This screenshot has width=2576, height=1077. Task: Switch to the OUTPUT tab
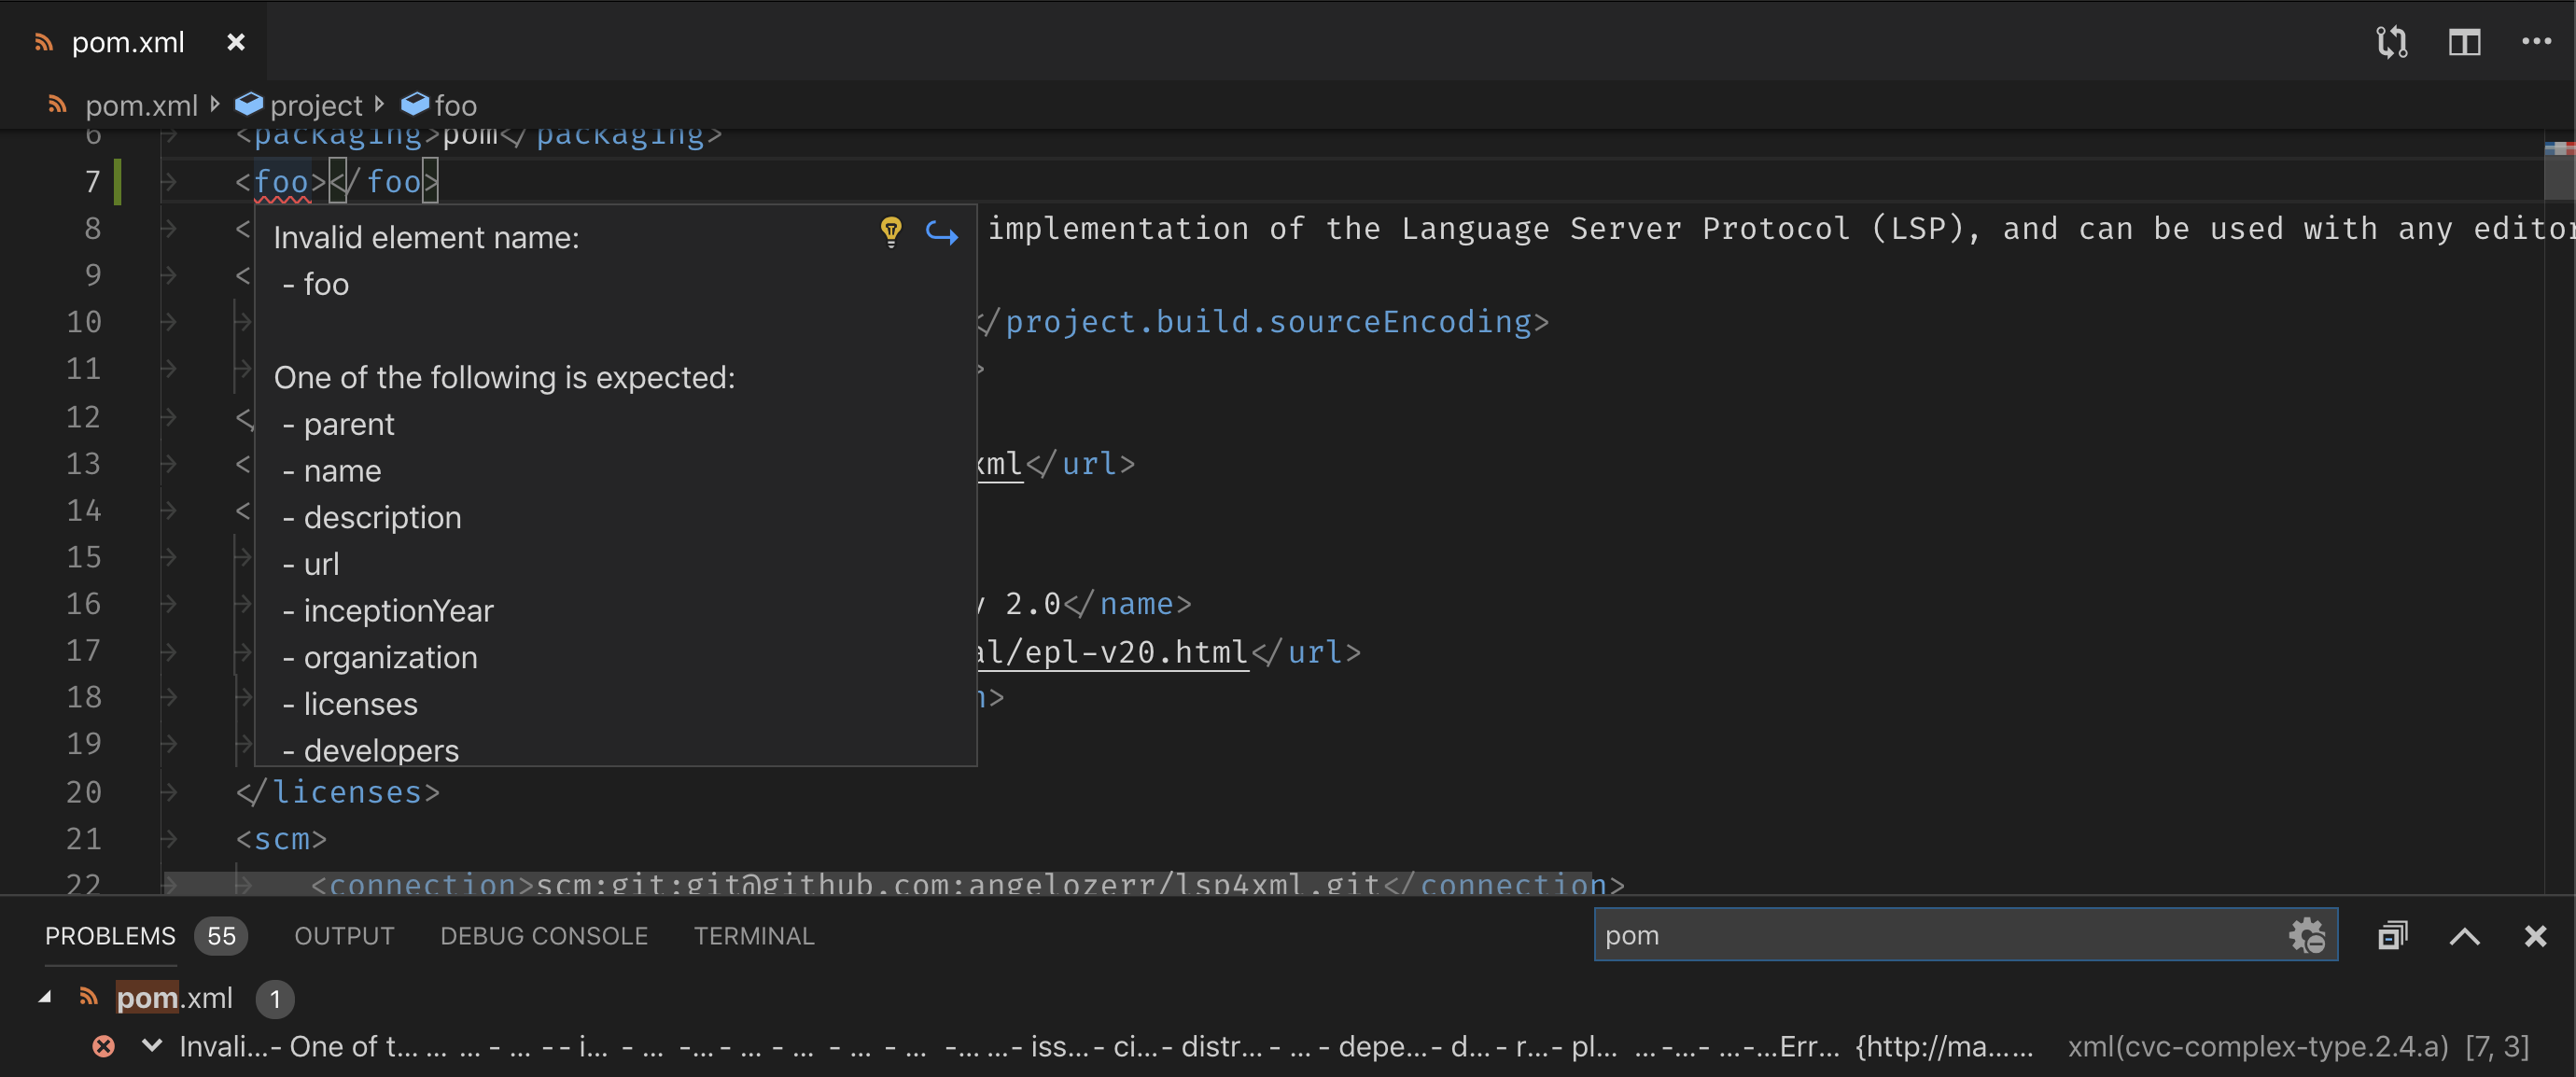[x=344, y=936]
